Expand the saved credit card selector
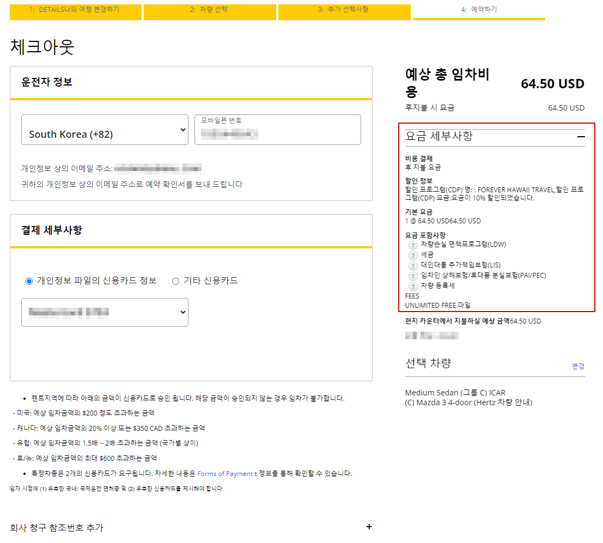This screenshot has height=543, width=603. [105, 312]
